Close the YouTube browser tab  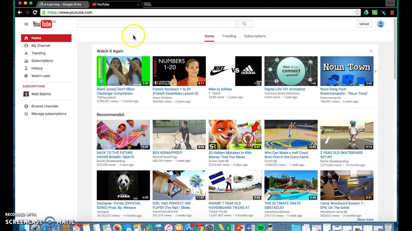(x=138, y=4)
